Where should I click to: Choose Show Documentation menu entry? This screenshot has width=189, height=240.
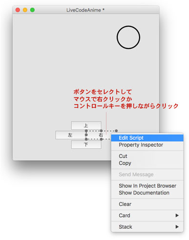click(147, 193)
